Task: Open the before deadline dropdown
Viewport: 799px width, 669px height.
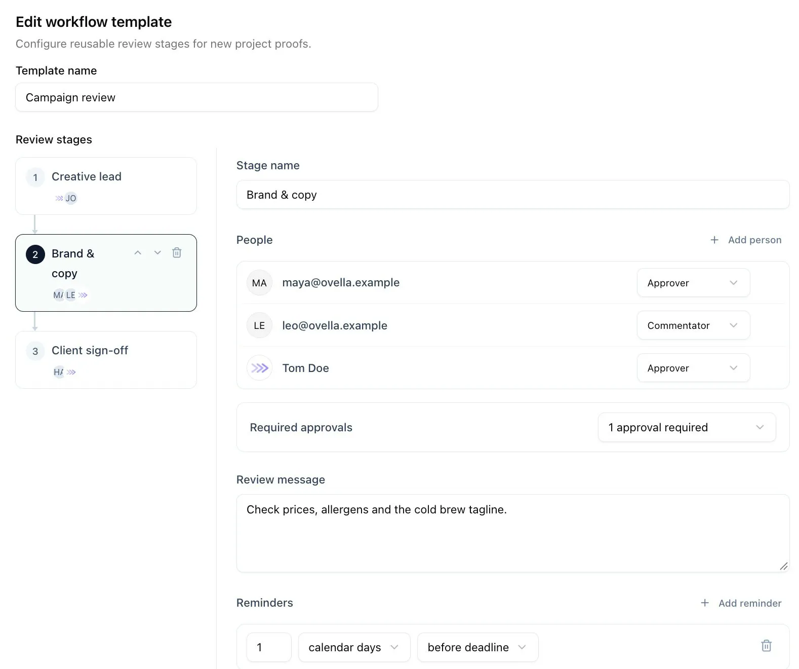Action: pos(477,647)
